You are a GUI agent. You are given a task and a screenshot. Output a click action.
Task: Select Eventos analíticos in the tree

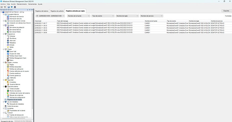(15, 73)
